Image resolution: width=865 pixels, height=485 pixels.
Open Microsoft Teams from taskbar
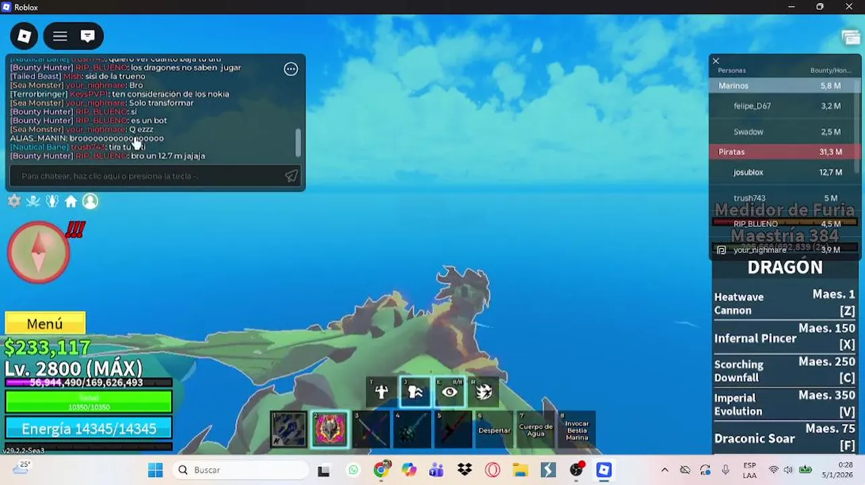437,470
